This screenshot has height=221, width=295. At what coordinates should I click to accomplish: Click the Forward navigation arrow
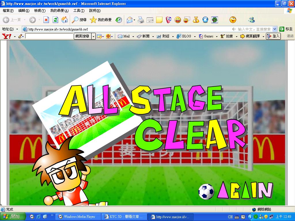pyautogui.click(x=33, y=20)
